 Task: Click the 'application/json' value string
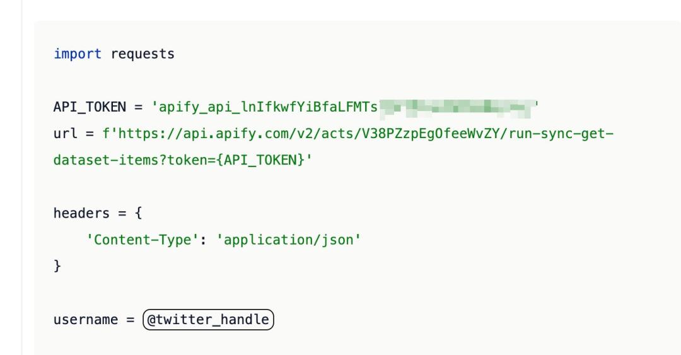tap(289, 240)
